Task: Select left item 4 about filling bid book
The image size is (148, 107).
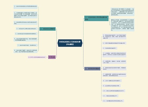Action: [27, 29]
